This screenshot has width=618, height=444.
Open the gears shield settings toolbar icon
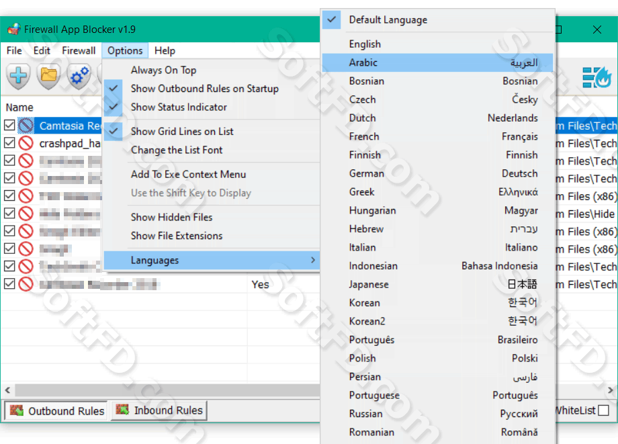(79, 76)
